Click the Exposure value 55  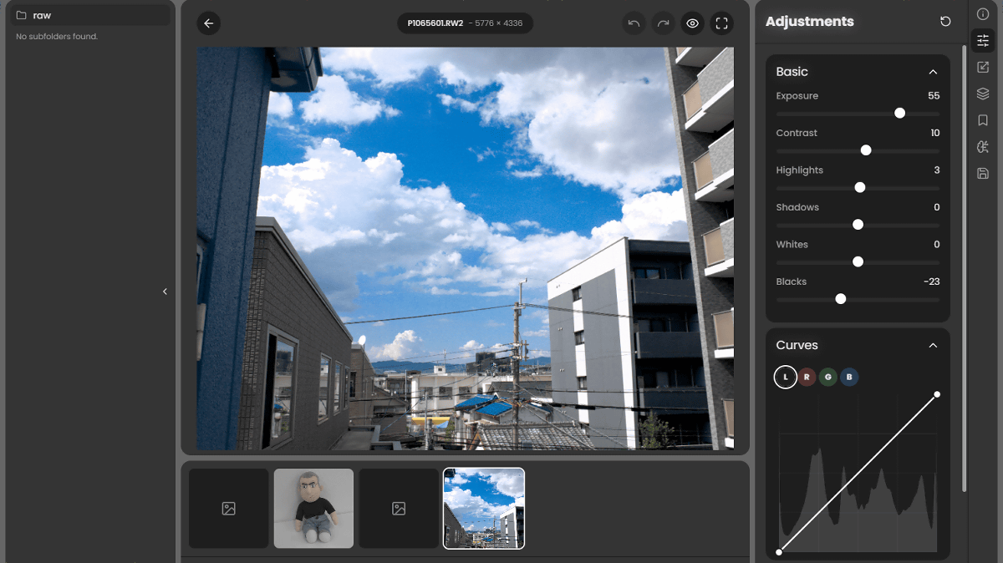[x=934, y=96]
